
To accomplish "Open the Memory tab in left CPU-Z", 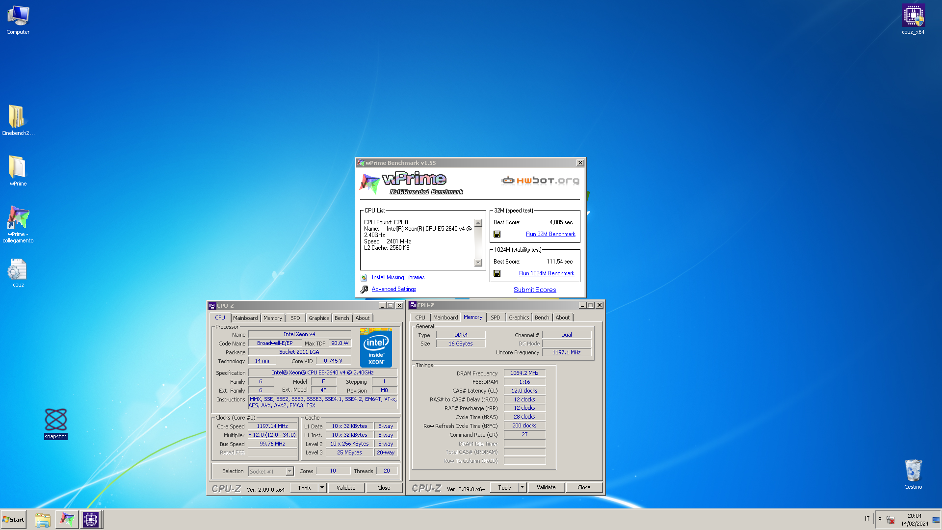I will (273, 318).
